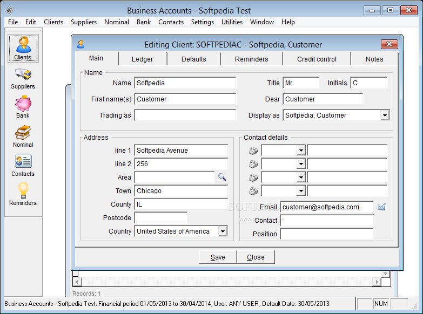Click the Dear field
The width and height of the screenshot is (423, 314).
[x=323, y=99]
